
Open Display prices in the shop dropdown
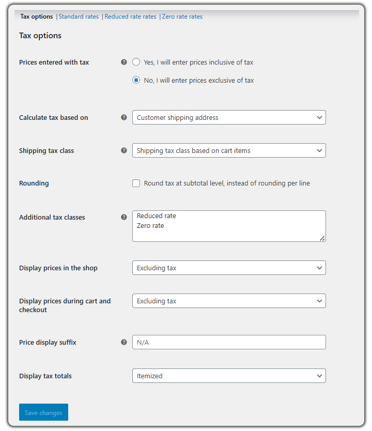(x=229, y=268)
